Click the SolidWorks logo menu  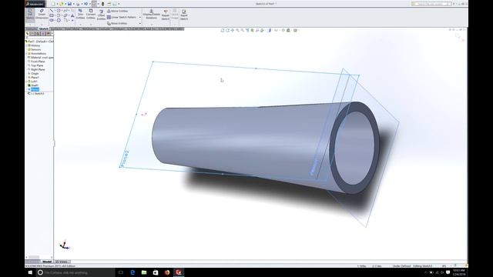coord(35,4)
